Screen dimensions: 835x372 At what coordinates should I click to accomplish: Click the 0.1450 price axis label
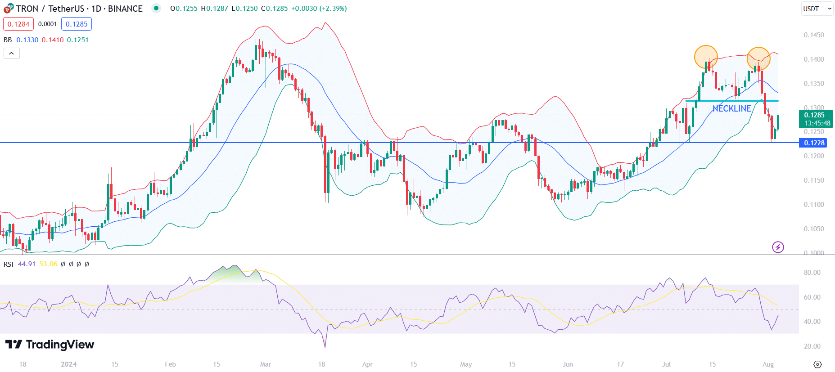[x=814, y=35]
